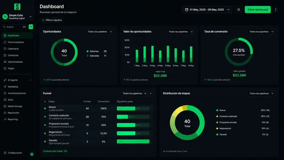Click the plus icon beside Etapa header
The height and width of the screenshot is (160, 284).
tap(45, 102)
